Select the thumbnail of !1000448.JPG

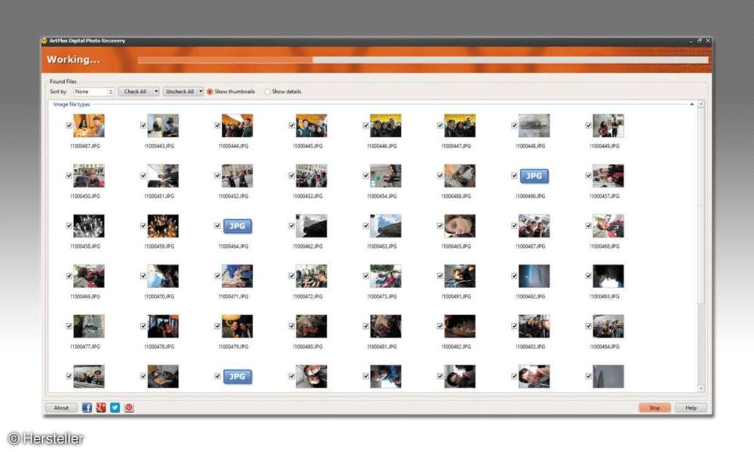(x=534, y=126)
